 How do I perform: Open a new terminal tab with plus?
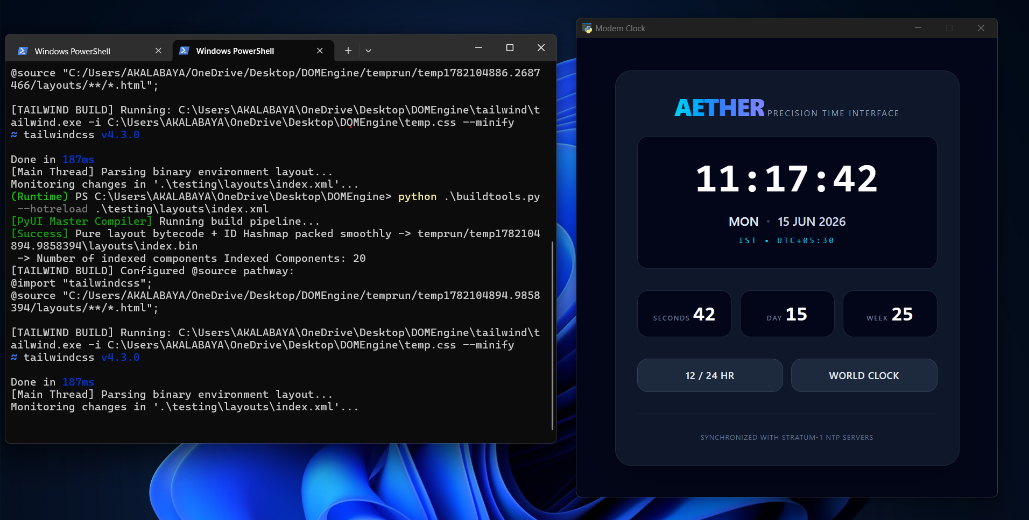[x=348, y=51]
